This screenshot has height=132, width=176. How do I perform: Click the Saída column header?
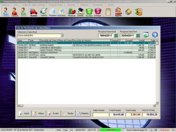click(x=138, y=40)
